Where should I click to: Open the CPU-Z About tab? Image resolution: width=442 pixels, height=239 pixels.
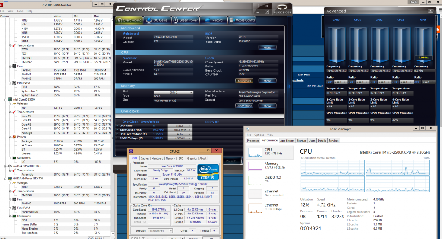[203, 158]
